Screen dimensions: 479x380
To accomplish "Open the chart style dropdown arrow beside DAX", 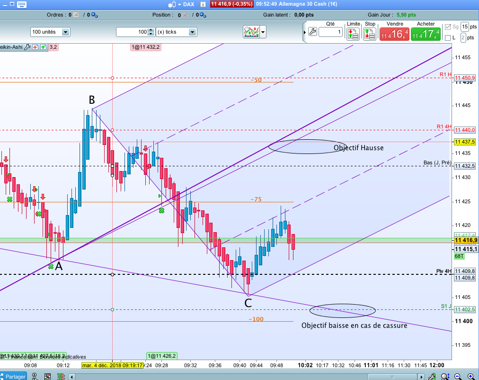I will [x=179, y=4].
